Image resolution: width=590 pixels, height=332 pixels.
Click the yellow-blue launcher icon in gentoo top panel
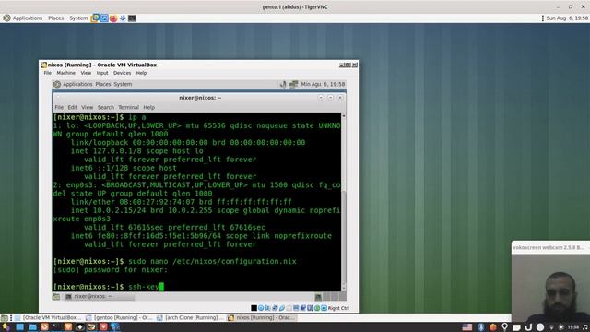95,18
